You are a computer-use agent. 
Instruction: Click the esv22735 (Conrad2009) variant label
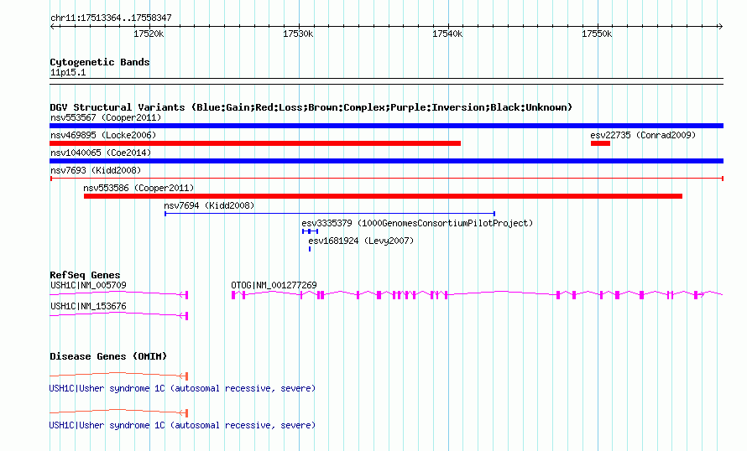pos(643,135)
